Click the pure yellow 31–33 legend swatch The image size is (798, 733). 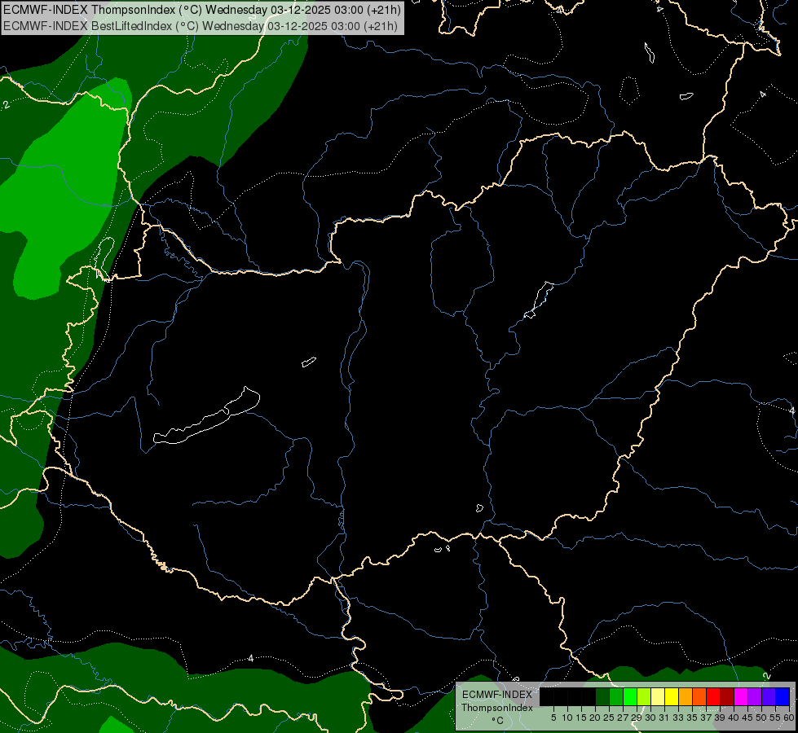click(672, 696)
